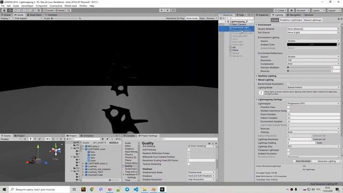Toggle Baked Global Illumination checkbox
This screenshot has width=343, height=193.
[x=288, y=84]
